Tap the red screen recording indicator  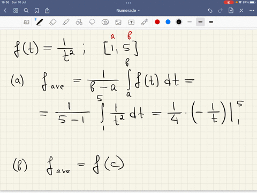click(x=229, y=2)
